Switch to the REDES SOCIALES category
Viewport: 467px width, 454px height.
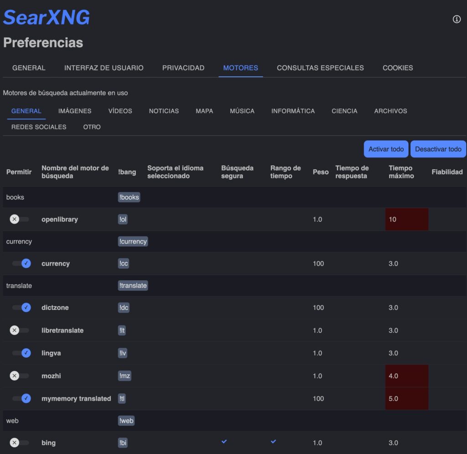[38, 127]
